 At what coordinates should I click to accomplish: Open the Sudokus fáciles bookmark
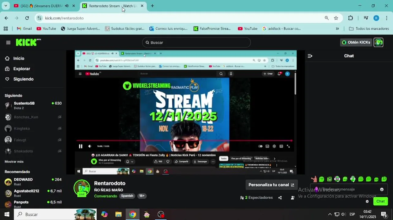point(125,28)
